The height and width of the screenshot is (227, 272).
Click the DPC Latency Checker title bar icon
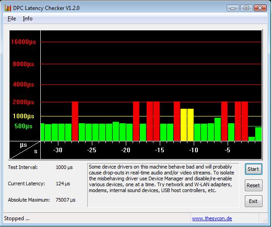[x=8, y=8]
